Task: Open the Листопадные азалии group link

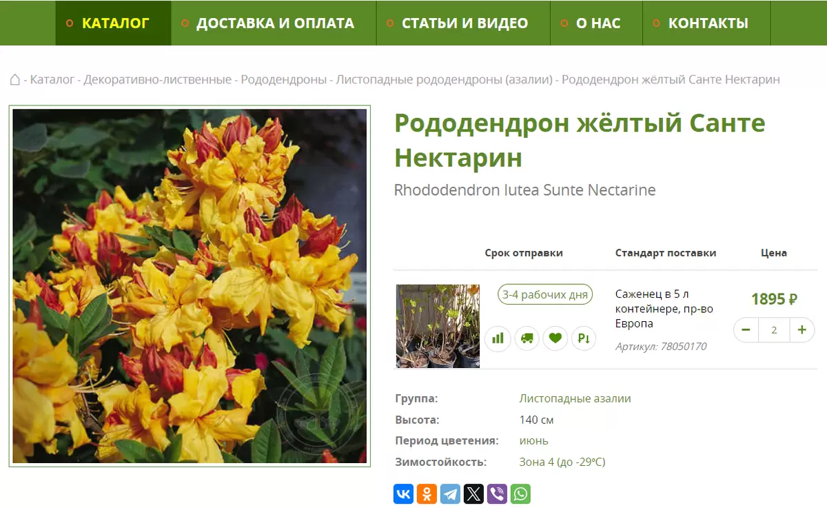Action: pos(576,398)
